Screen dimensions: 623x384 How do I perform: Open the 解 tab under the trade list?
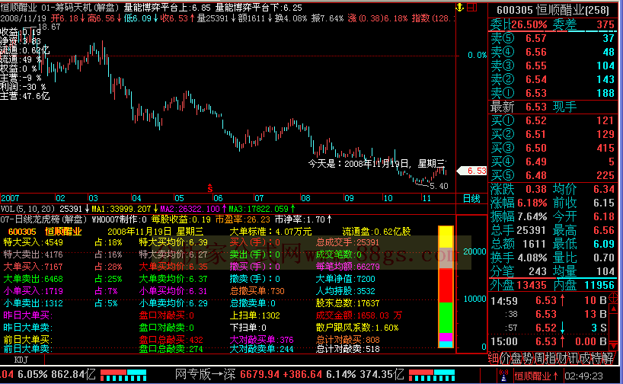point(609,359)
